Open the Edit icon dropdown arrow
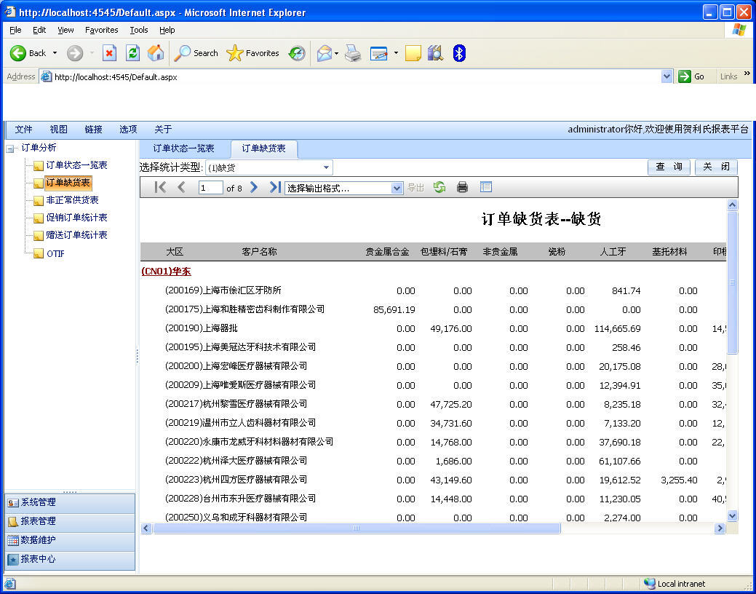 pos(396,53)
